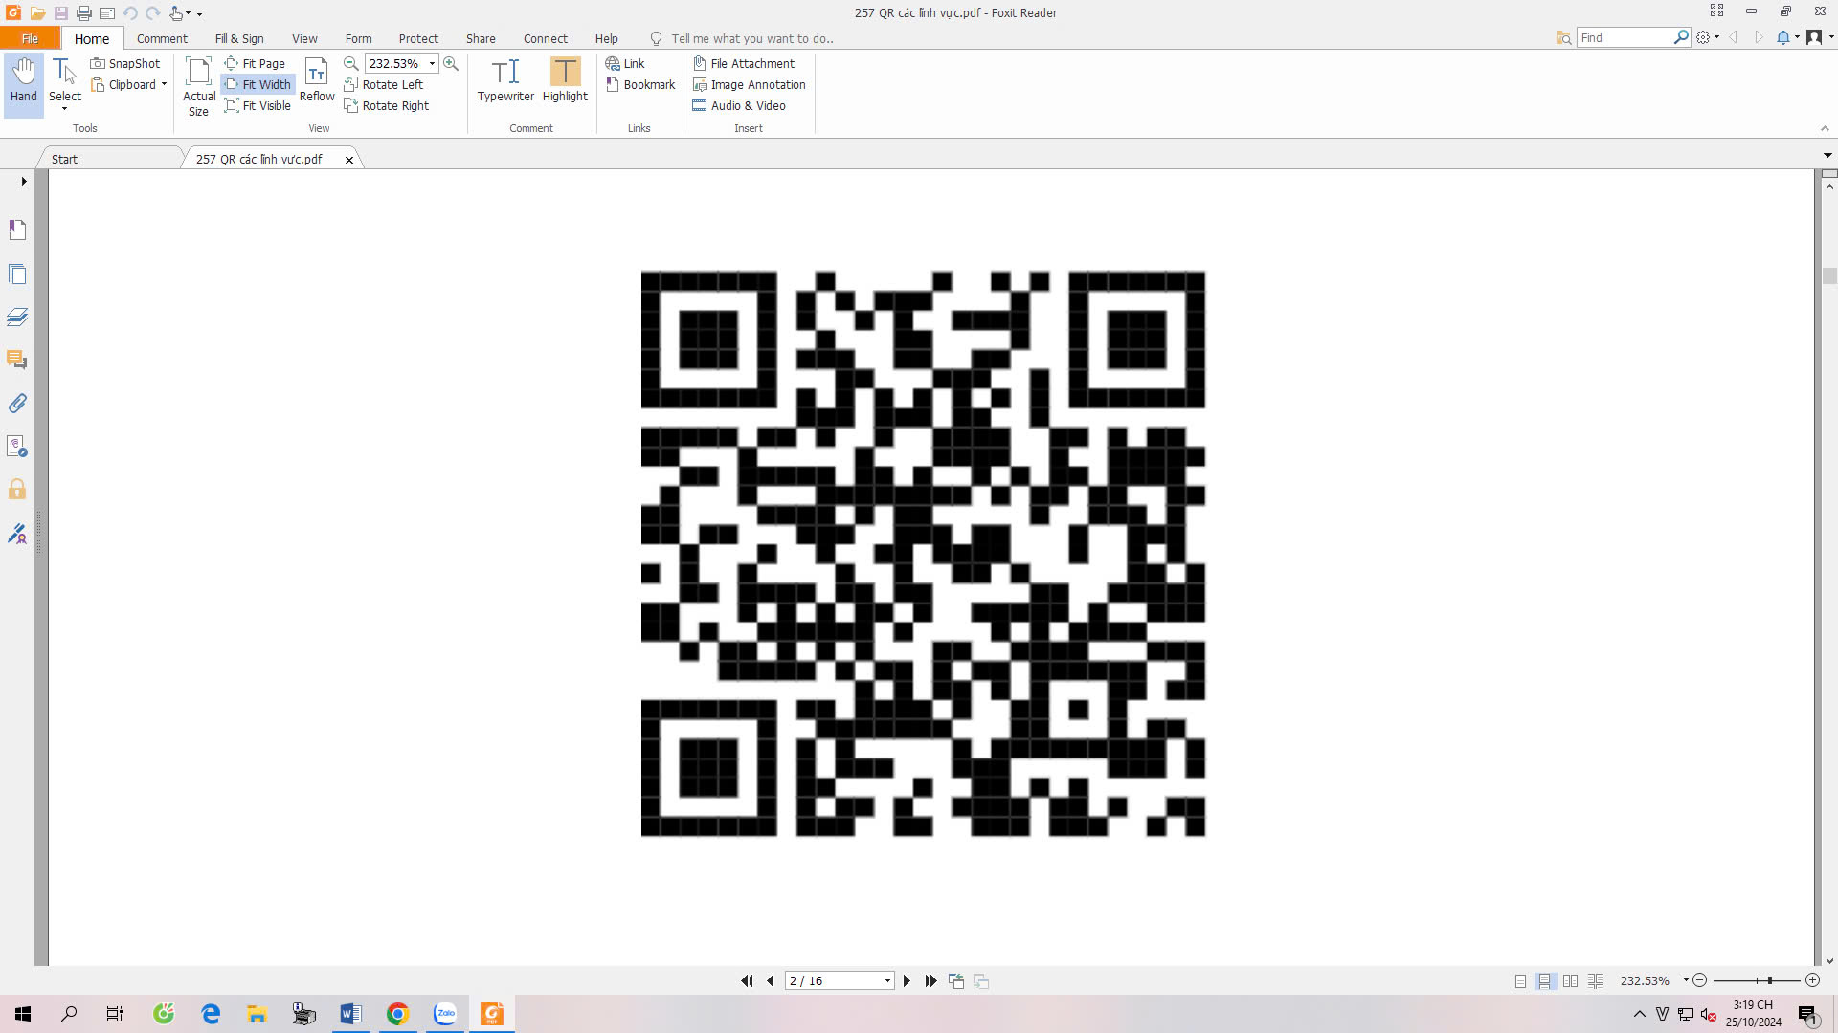
Task: Insert a File Attachment
Action: pos(744,63)
